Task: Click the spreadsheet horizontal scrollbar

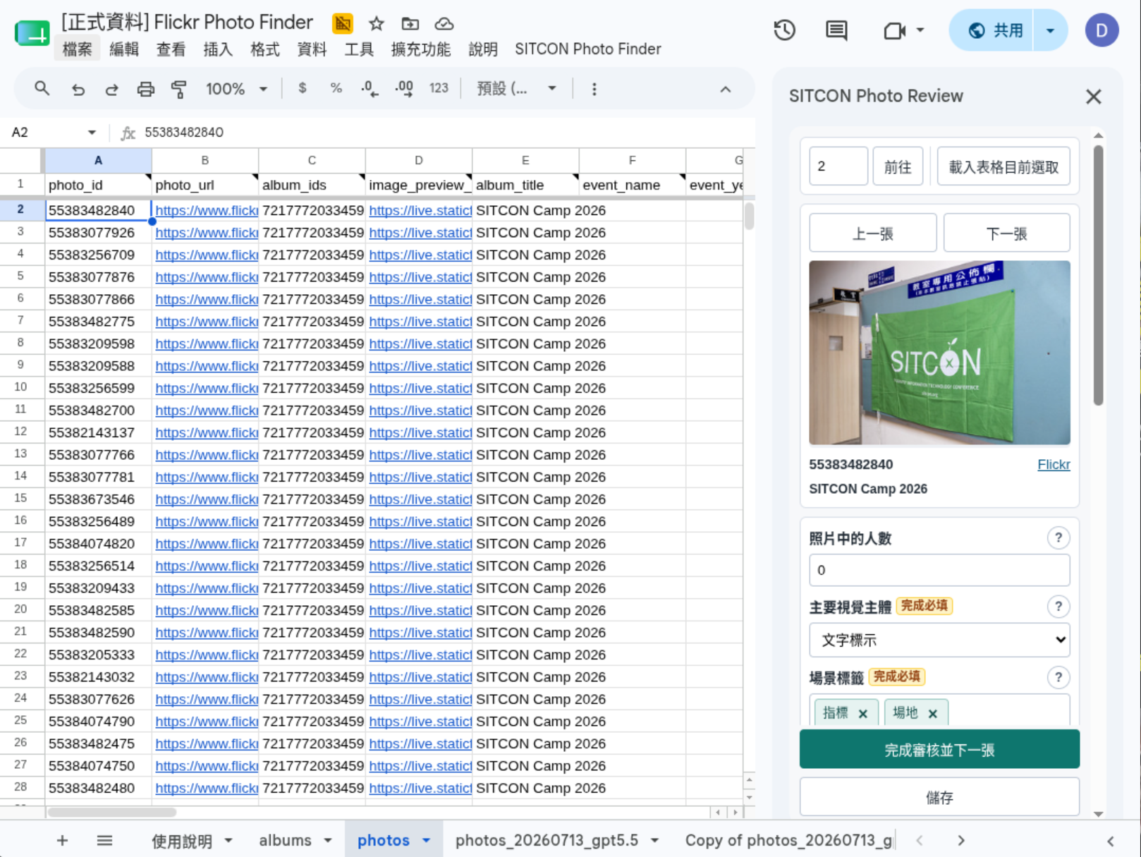Action: [111, 812]
